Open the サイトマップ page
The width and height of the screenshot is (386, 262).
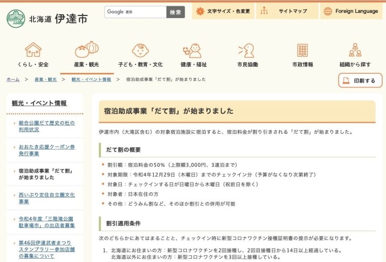287,12
